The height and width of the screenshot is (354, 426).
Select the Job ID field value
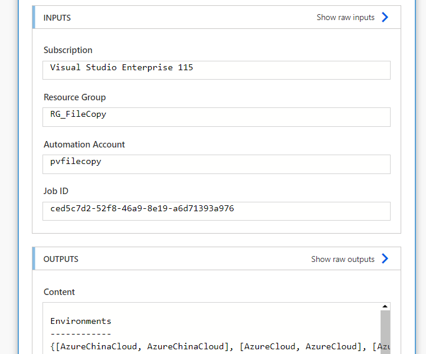(x=217, y=211)
